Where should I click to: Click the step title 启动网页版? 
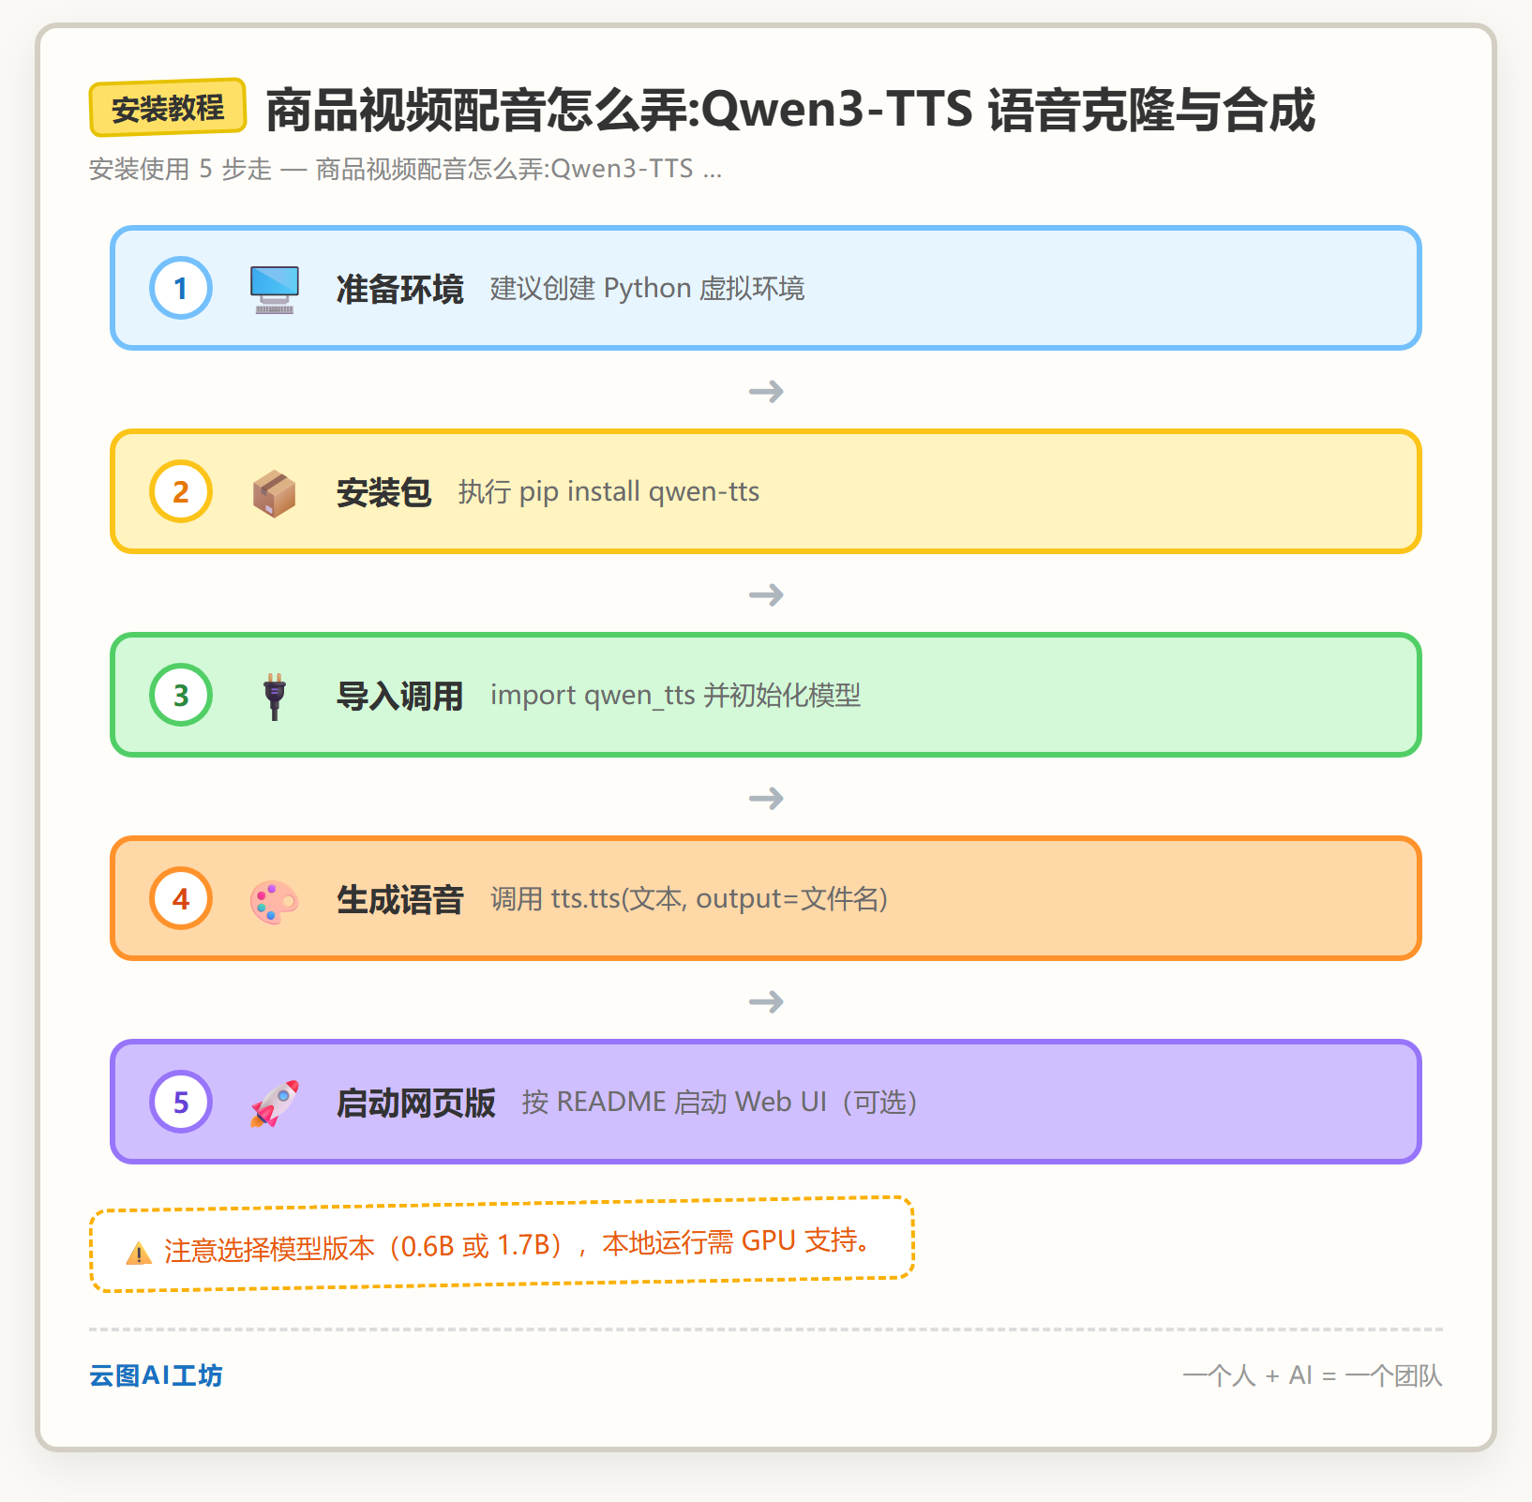pyautogui.click(x=416, y=1103)
